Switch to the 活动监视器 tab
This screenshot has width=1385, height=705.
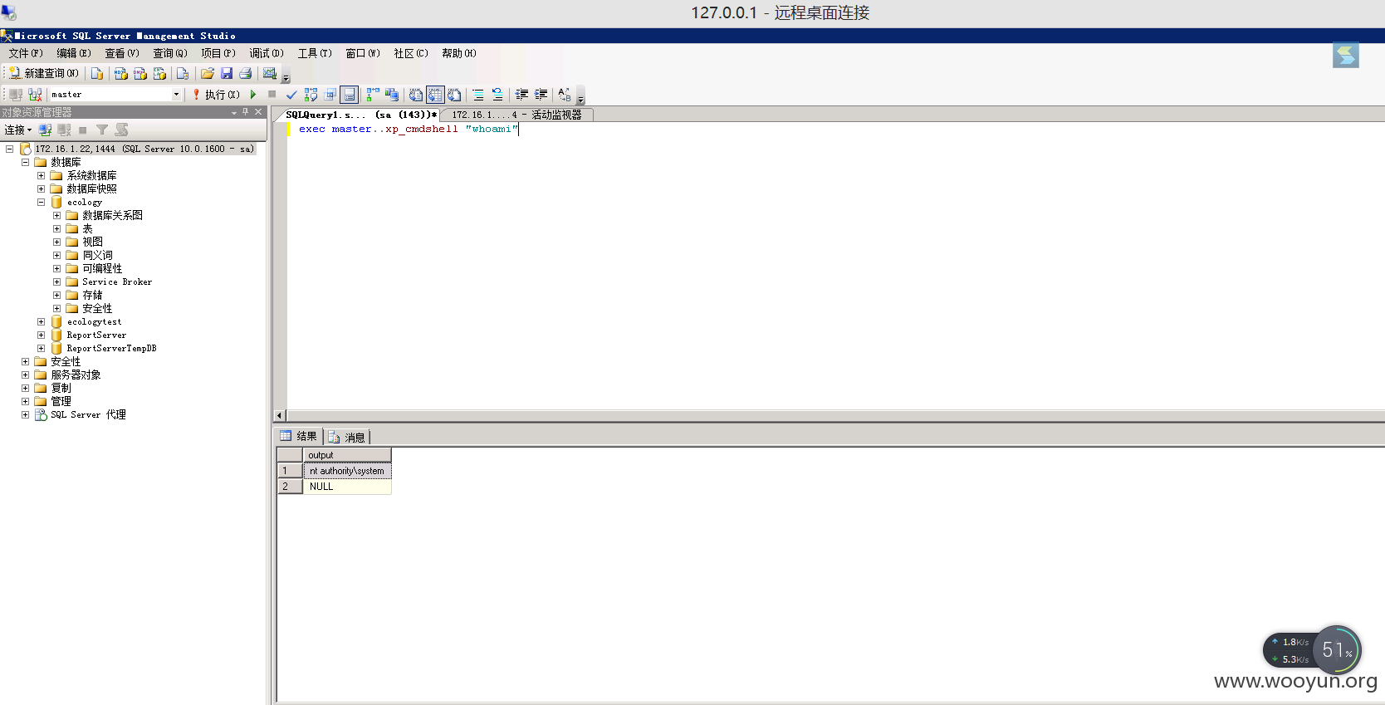coord(517,115)
